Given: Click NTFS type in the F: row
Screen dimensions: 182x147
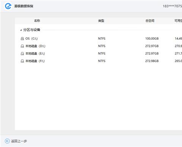Looking at the screenshot, I should pyautogui.click(x=102, y=61).
